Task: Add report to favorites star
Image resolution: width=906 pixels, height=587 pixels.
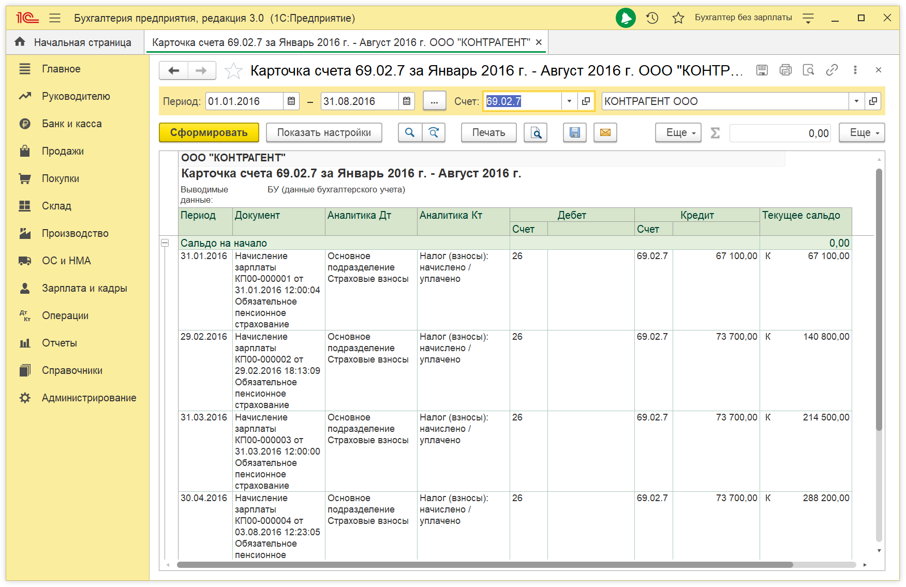Action: (233, 70)
